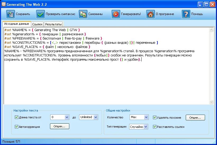Click the Помощь toolbar label
Screen dimensions: 217x145
tap(197, 14)
